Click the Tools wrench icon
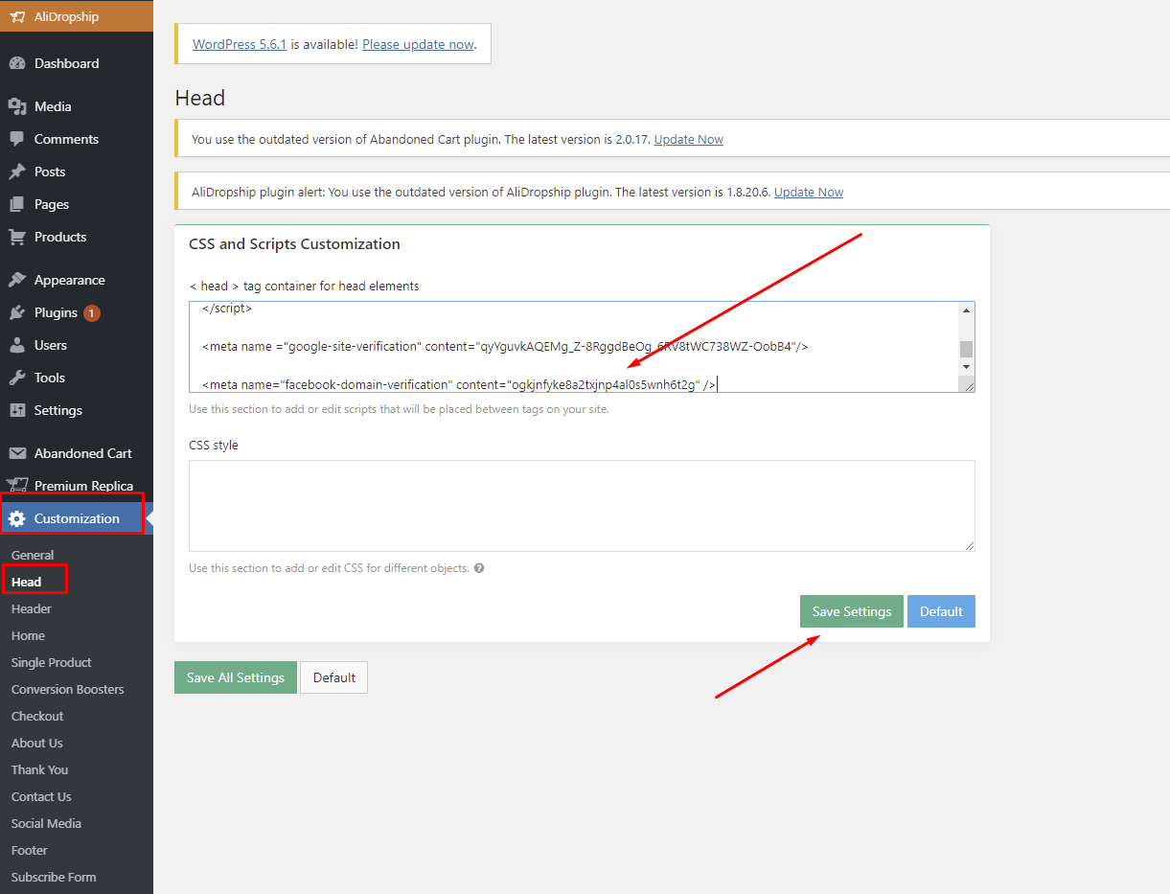Image resolution: width=1170 pixels, height=894 pixels. [17, 378]
